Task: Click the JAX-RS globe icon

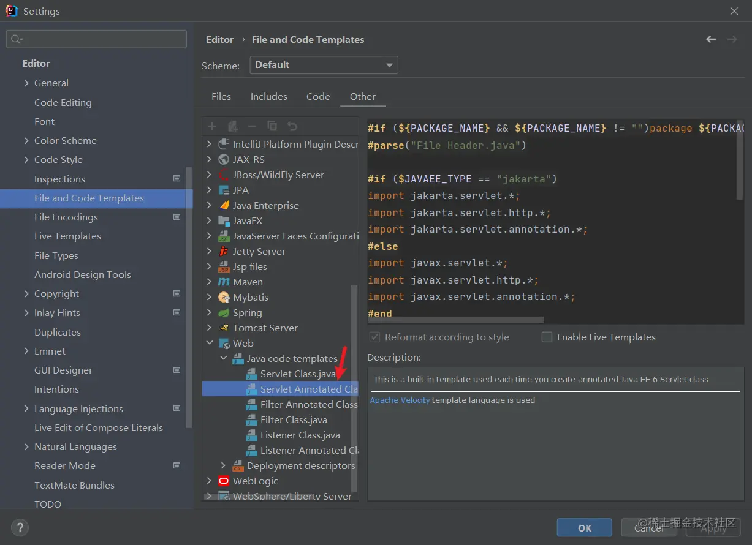Action: click(224, 159)
